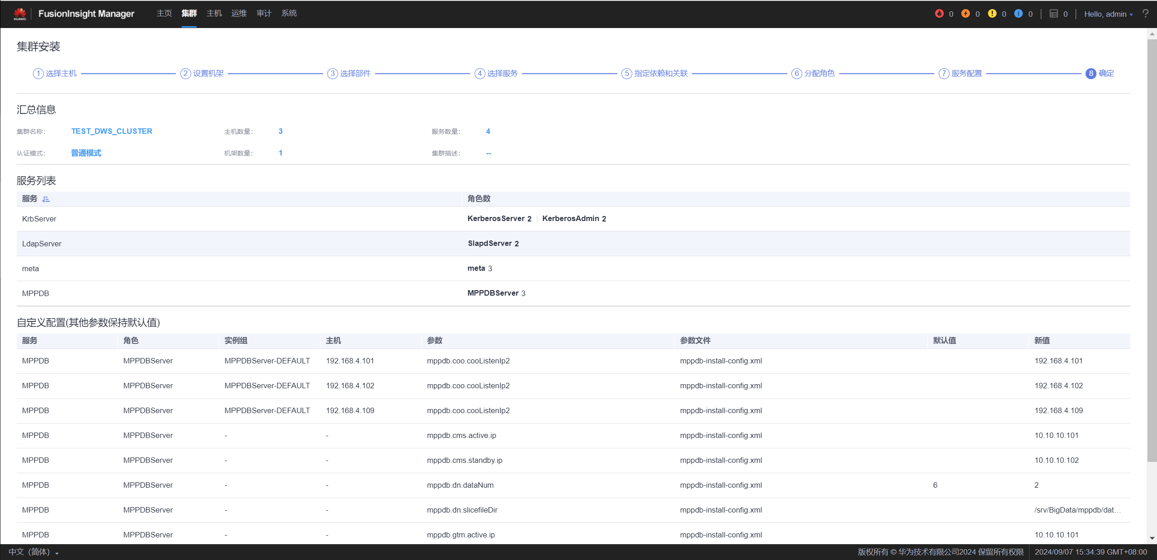Image resolution: width=1157 pixels, height=560 pixels.
Task: Click MPPDBServer 3 role count
Action: click(x=496, y=293)
